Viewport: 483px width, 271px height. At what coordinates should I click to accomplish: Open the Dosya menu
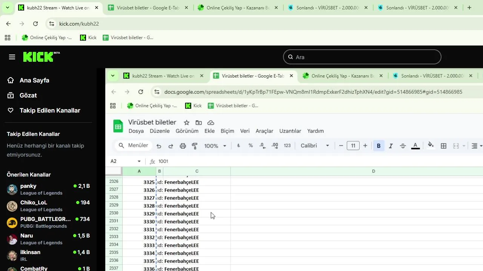tap(136, 131)
